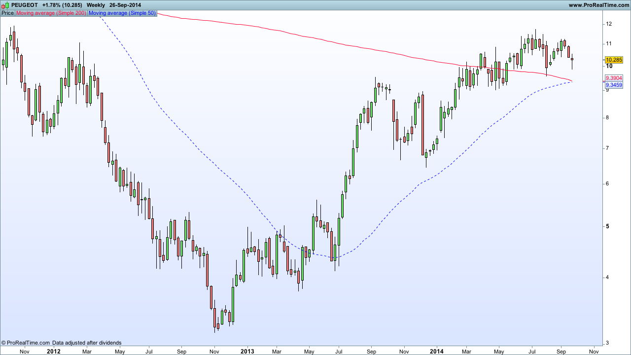Click the yellow 10.285 current price tag
The height and width of the screenshot is (355, 631).
coord(614,60)
